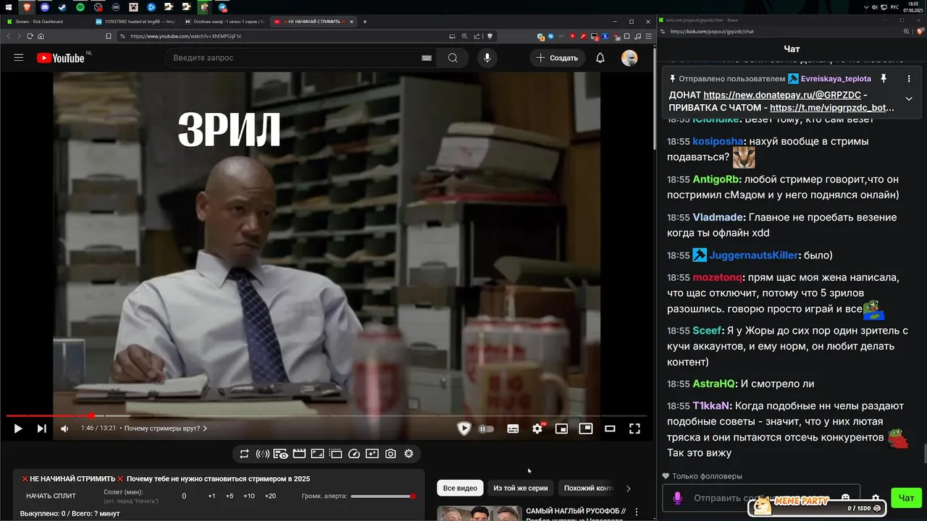
Task: Add +1 minute to the split
Action: coord(211,496)
